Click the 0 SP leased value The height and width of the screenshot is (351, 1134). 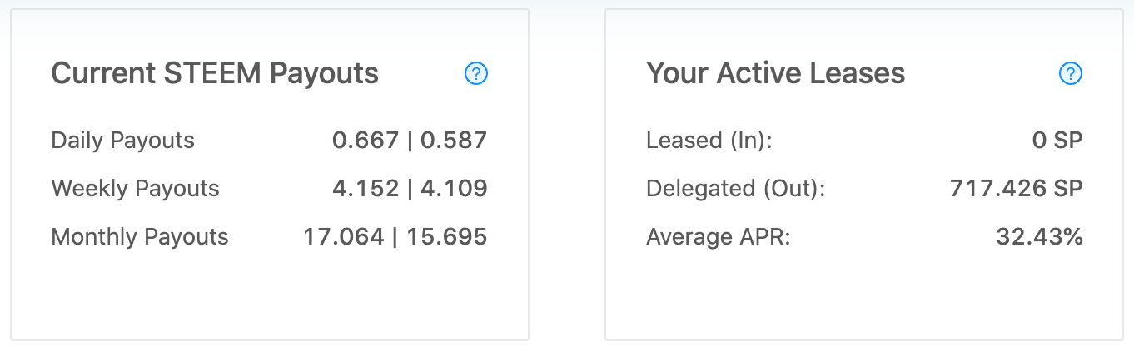click(1057, 140)
